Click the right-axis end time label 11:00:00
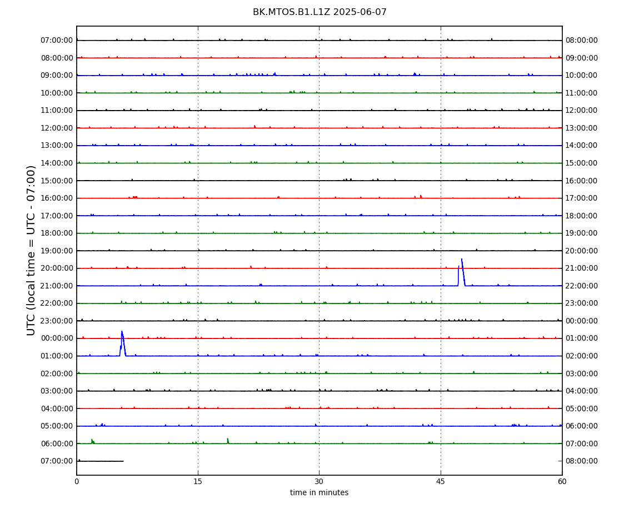Screen dimensions: 639x528 point(582,93)
